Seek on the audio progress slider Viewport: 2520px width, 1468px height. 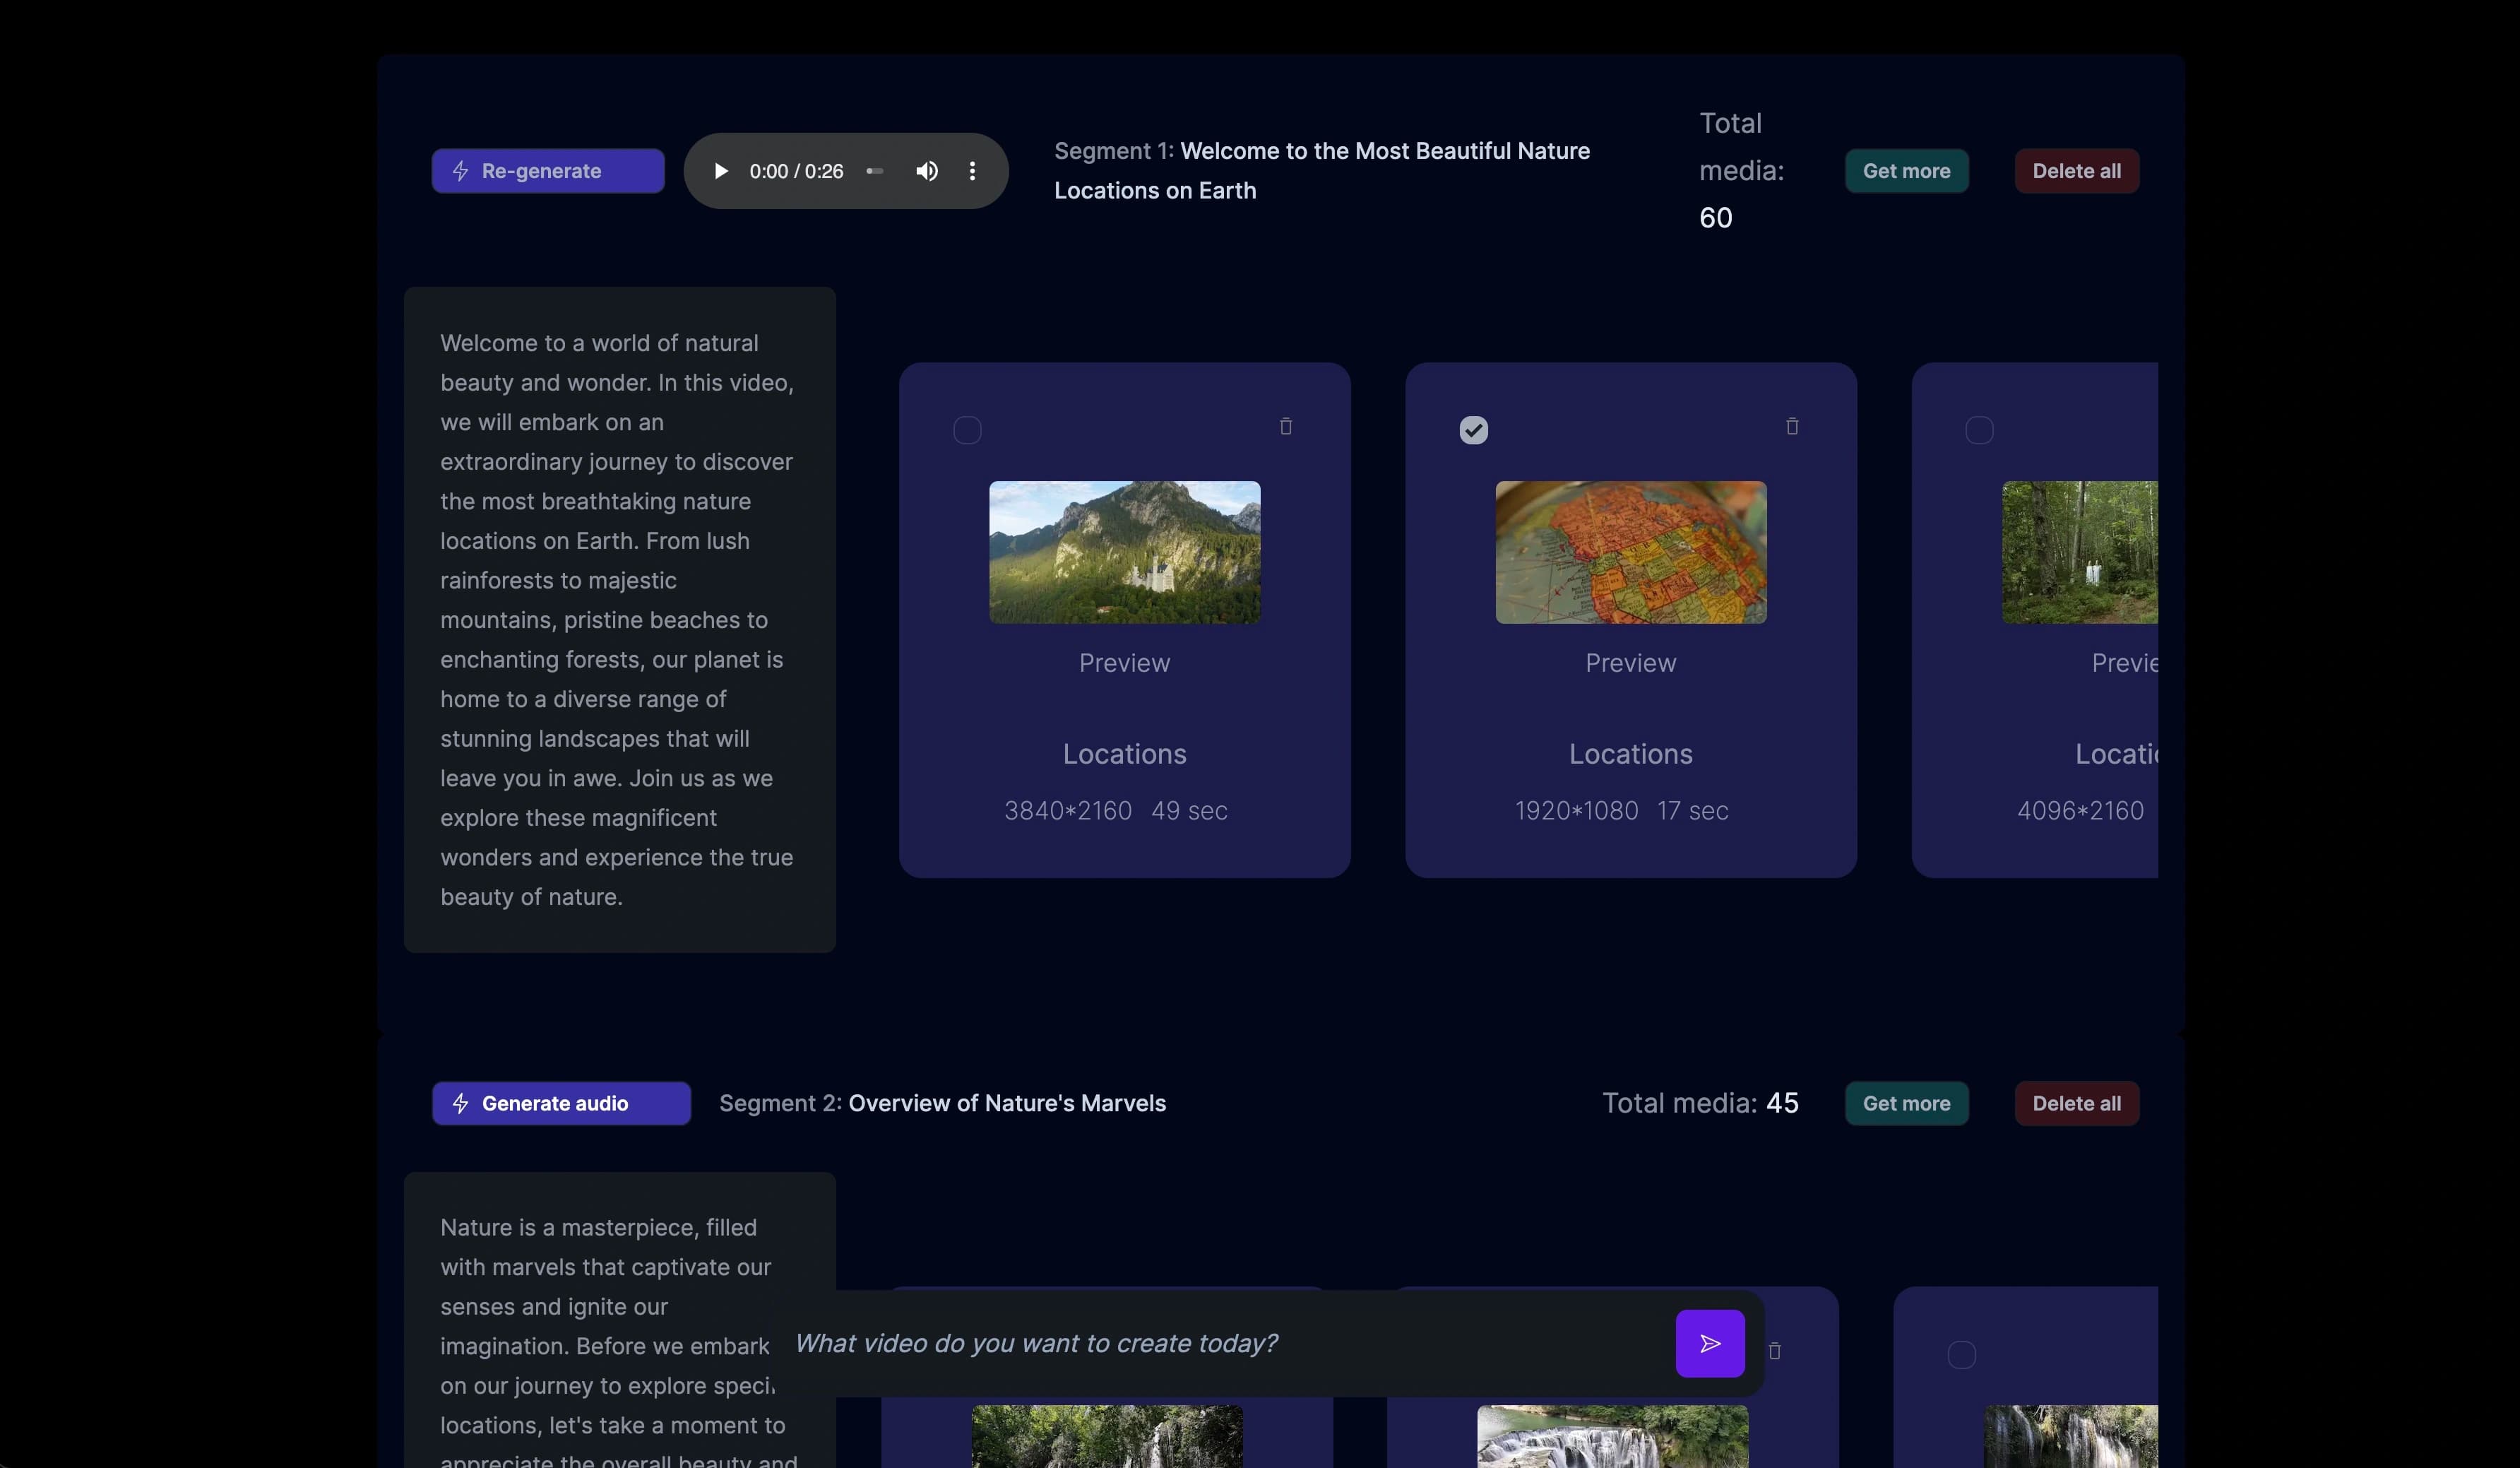(x=875, y=171)
